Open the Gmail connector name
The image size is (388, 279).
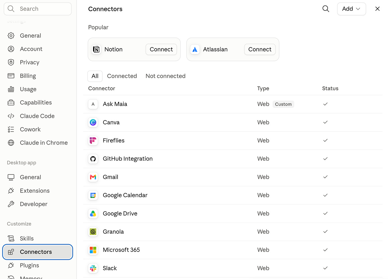click(110, 177)
